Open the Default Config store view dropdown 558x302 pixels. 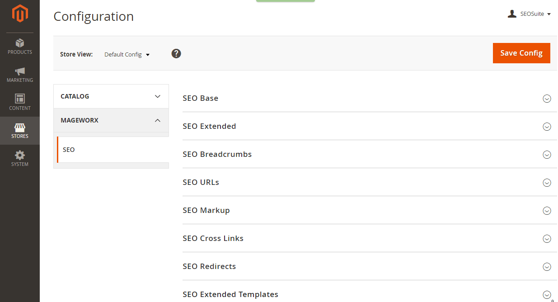(127, 54)
